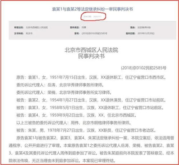Click the heading 民事判决书
Viewport: 179px width, 165px height.
pos(91,56)
